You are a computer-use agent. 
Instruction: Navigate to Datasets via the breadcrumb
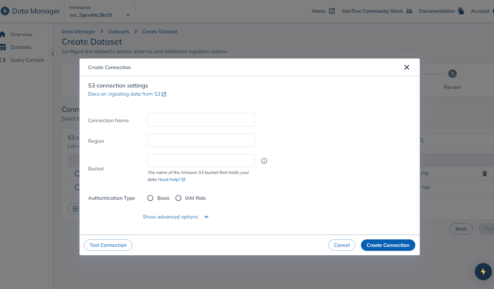click(x=118, y=32)
